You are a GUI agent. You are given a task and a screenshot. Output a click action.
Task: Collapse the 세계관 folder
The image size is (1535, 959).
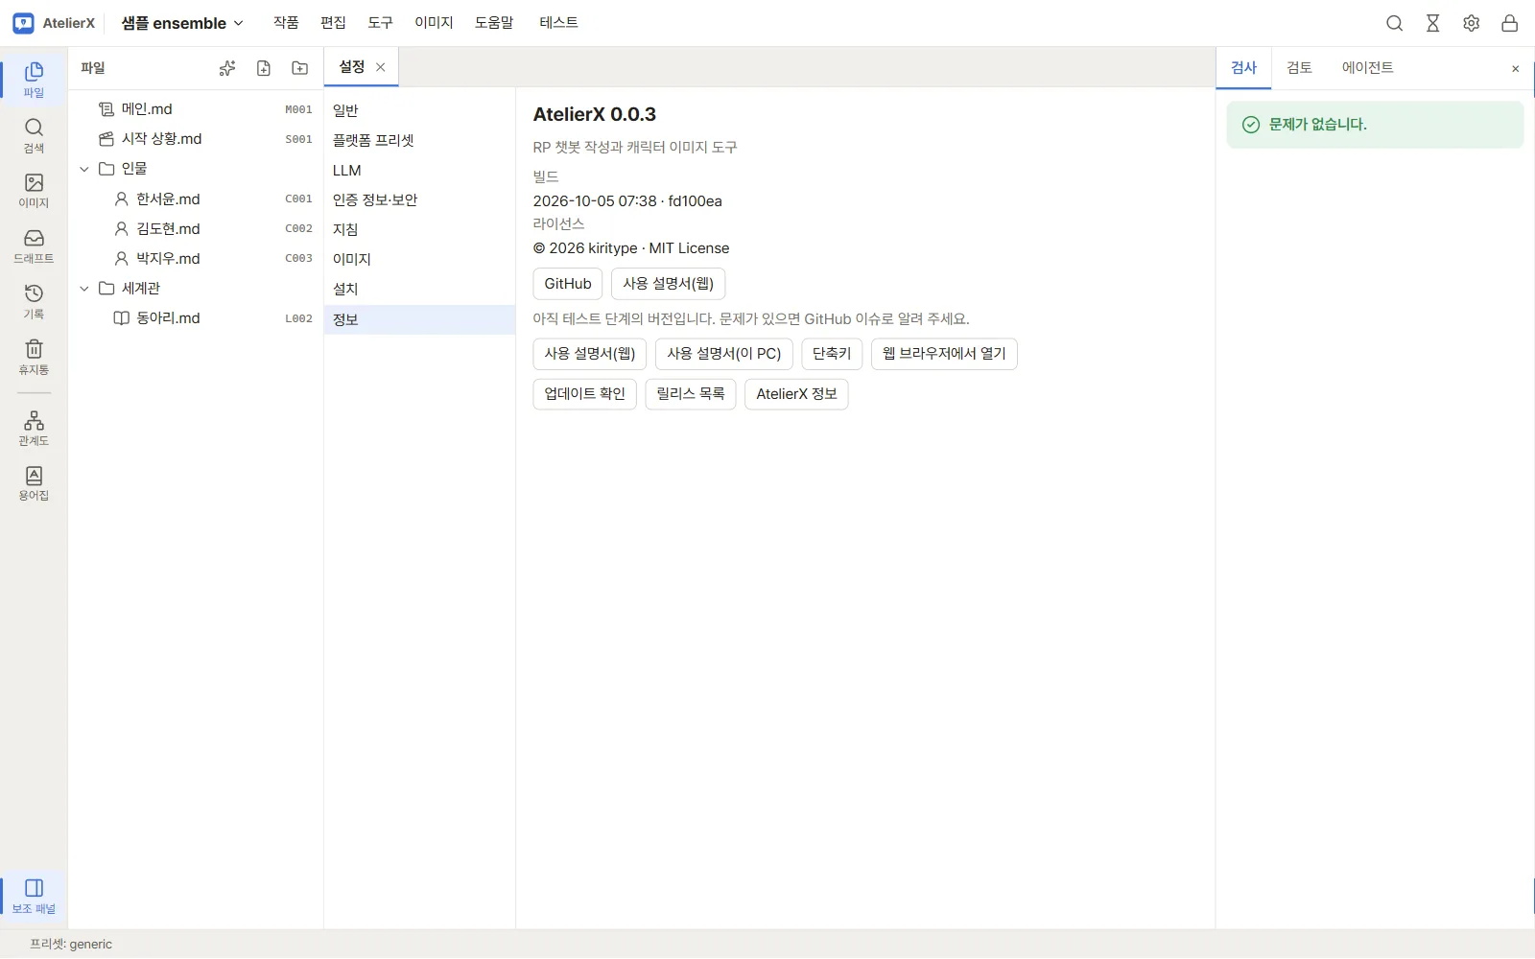84,289
